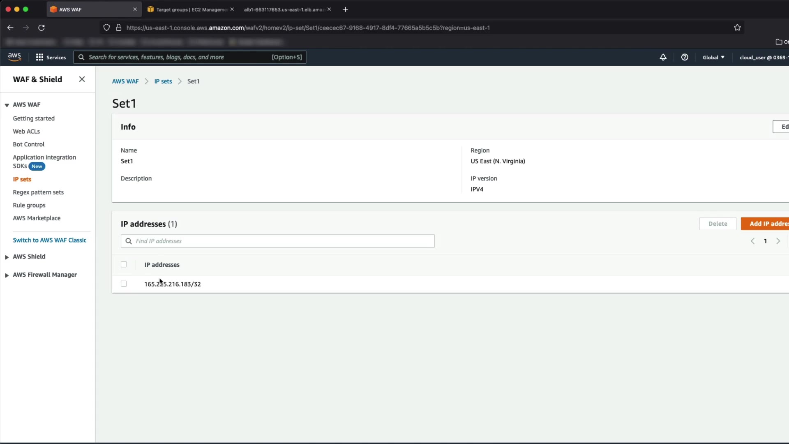This screenshot has width=789, height=444.
Task: Follow Switch to AWS WAF Classic link
Action: (49, 240)
